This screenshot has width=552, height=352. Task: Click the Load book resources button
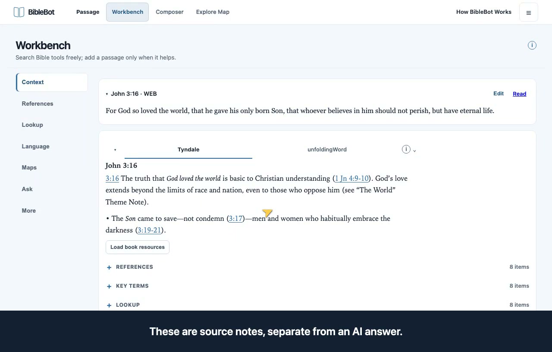coord(138,247)
